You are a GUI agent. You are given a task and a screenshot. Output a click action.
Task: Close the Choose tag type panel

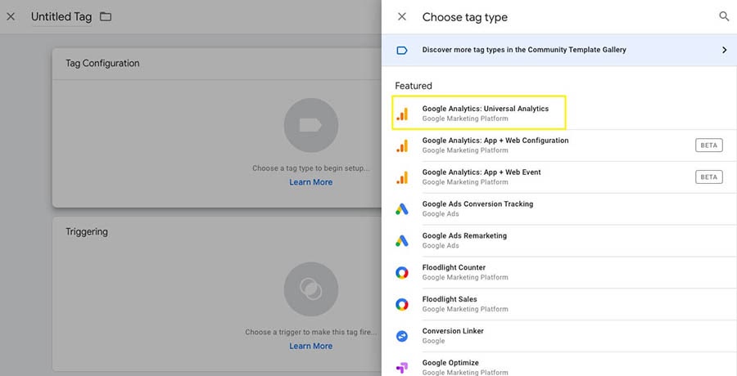[x=402, y=17]
